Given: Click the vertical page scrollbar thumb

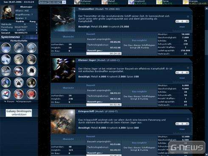Looking at the screenshot, I should click(206, 42).
